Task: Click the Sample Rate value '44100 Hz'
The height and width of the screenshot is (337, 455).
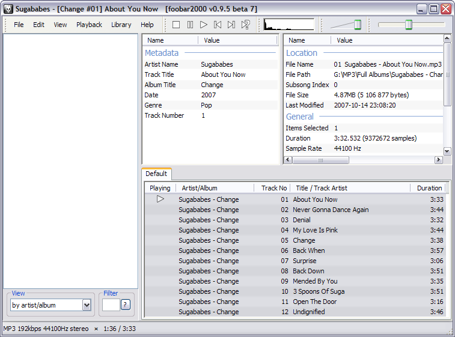Action: [x=347, y=148]
